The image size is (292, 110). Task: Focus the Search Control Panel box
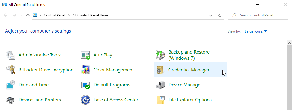point(258,15)
